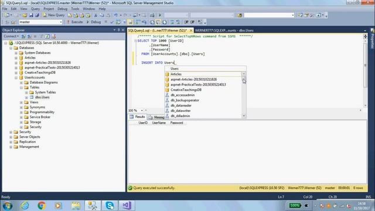Viewport: 375px width, 211px height.
Task: Click the Open File folder icon
Action: pos(25,15)
